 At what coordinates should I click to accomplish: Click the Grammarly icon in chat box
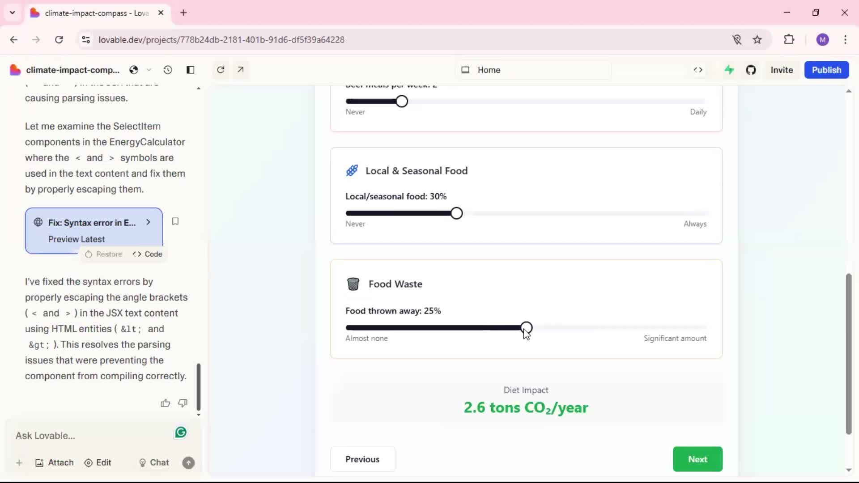pyautogui.click(x=181, y=432)
